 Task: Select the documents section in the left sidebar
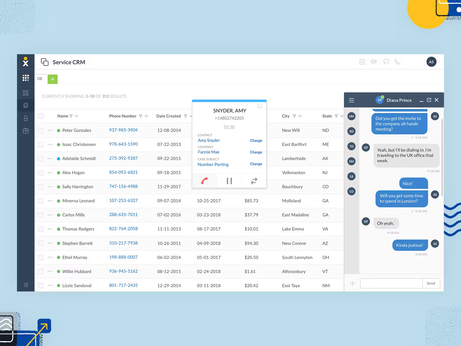coord(26,105)
